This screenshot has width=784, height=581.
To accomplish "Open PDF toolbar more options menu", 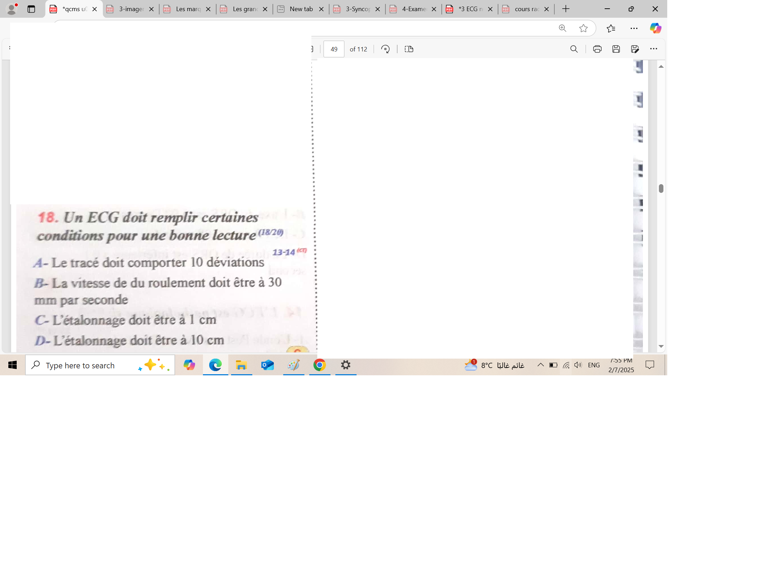I will pos(654,49).
